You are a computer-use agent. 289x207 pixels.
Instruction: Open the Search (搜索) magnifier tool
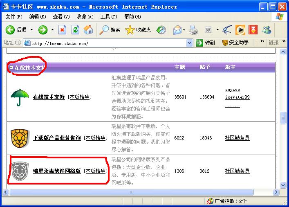(110, 30)
